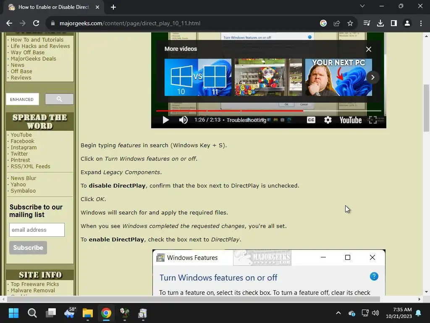Open How To and Tutorials link
430x323 pixels.
[37, 40]
